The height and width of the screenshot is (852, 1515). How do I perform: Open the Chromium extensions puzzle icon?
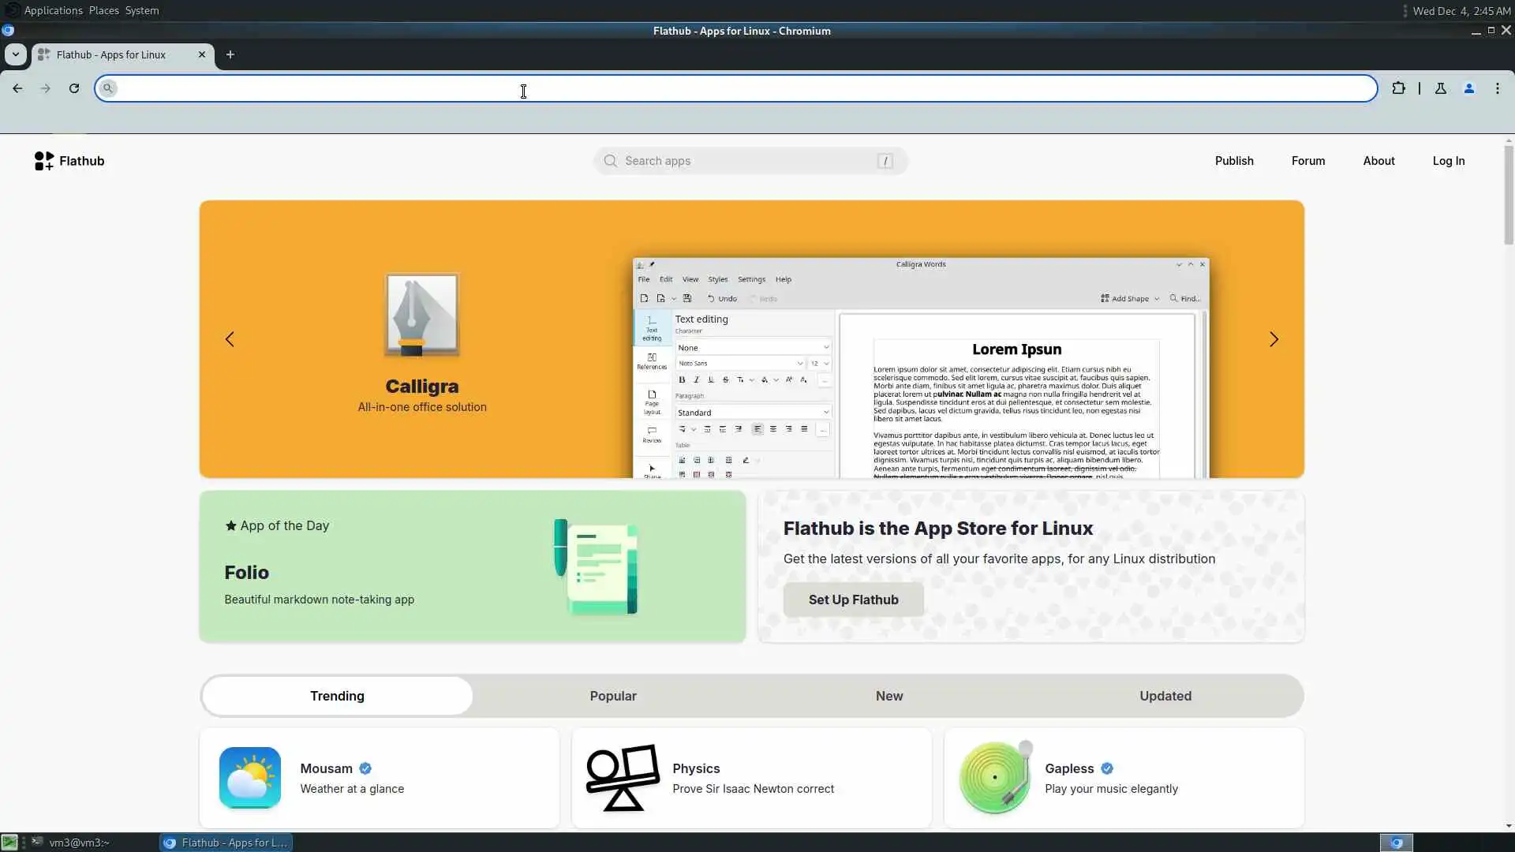1398,88
